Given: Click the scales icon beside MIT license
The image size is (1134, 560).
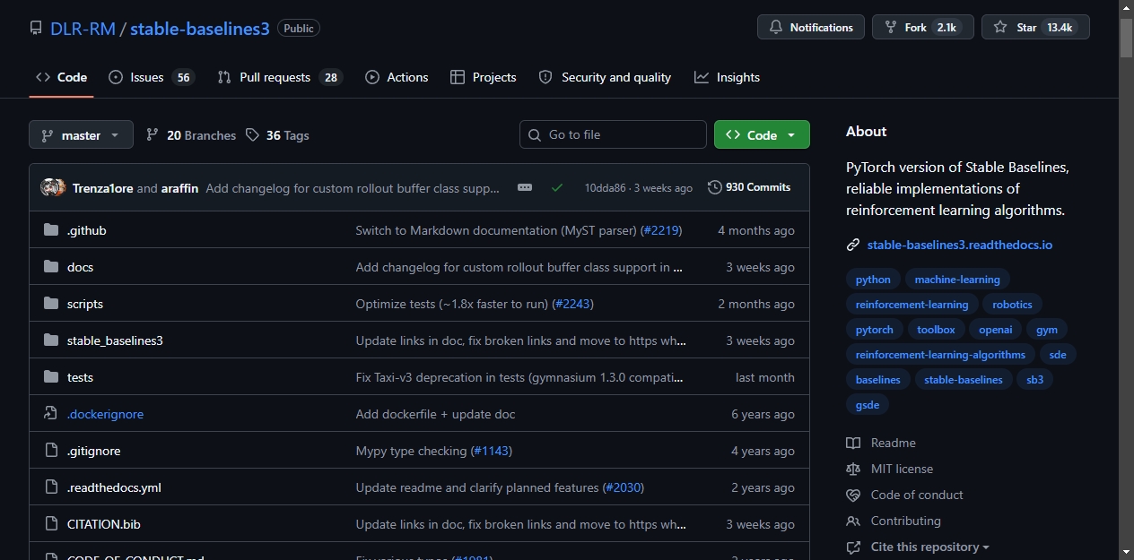Looking at the screenshot, I should [853, 469].
